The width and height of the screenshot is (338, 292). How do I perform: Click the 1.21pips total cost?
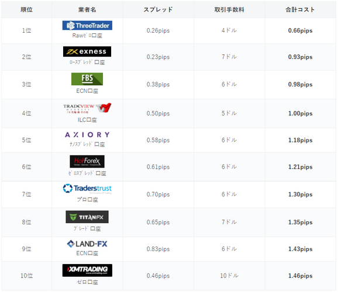coord(300,167)
